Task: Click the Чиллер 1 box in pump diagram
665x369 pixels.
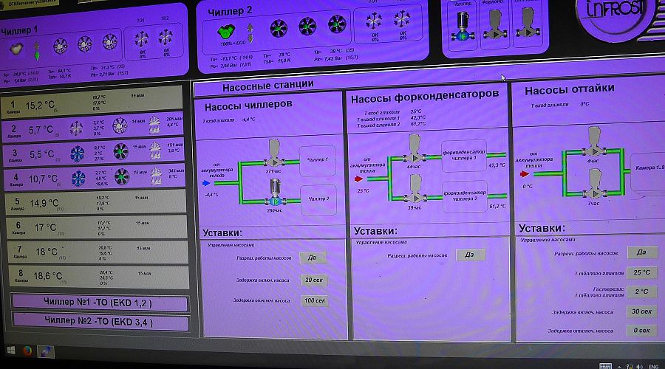Action: pyautogui.click(x=318, y=160)
